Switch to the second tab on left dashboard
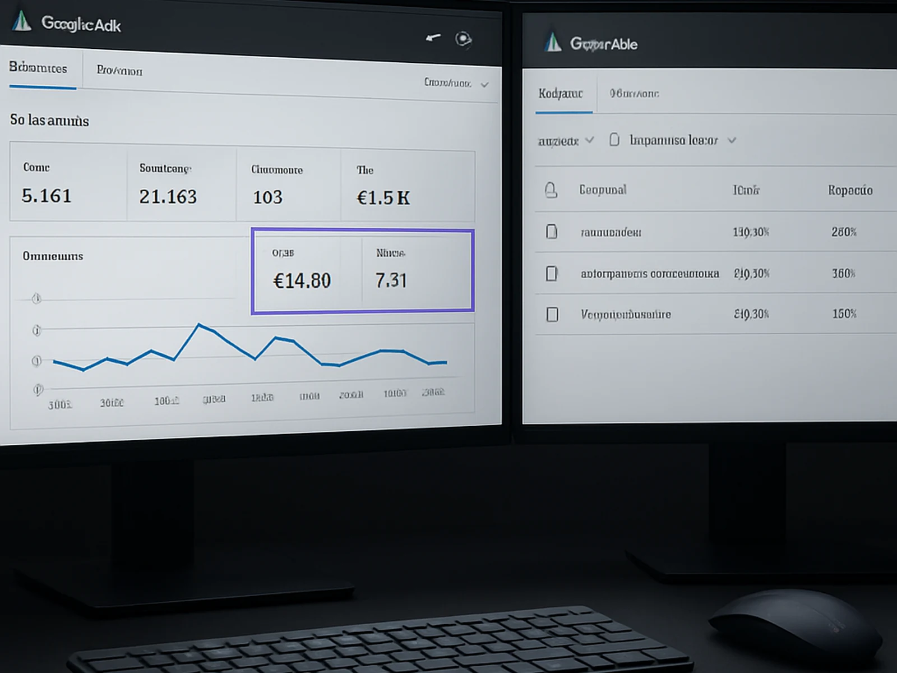The image size is (897, 673). pos(119,71)
